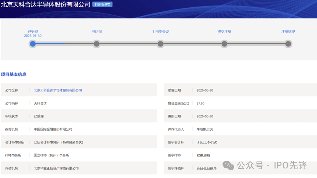Image resolution: width=317 pixels, height=178 pixels.
Task: Click the 签字律师 field label
Action: click(174, 155)
